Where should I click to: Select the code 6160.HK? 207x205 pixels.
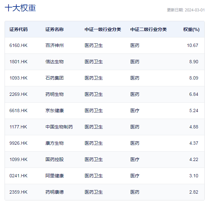pyautogui.click(x=18, y=45)
